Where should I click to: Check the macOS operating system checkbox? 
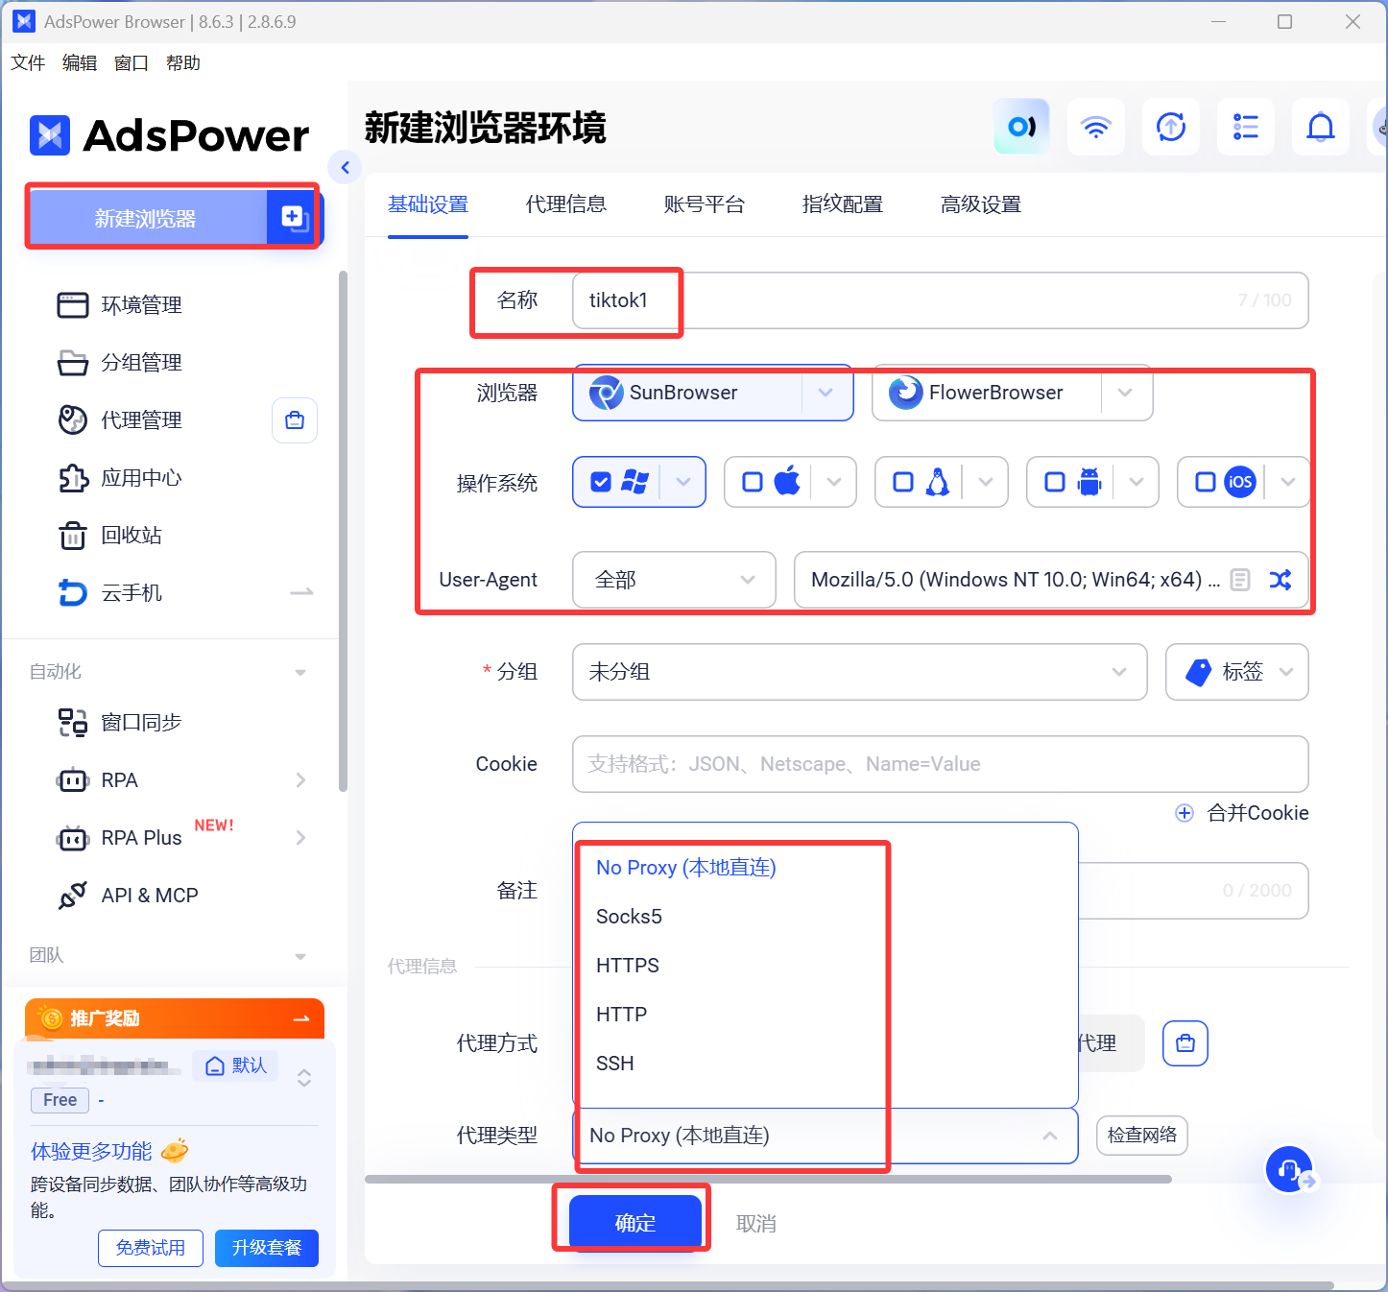(753, 482)
